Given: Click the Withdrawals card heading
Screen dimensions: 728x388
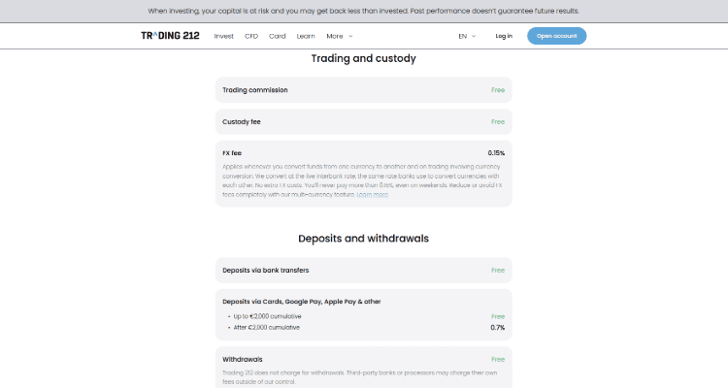Looking at the screenshot, I should [243, 359].
